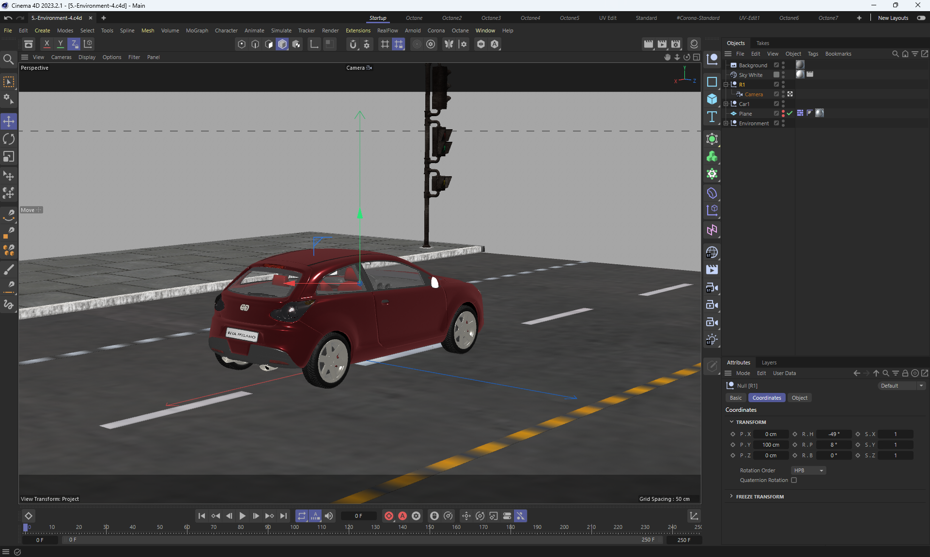The image size is (930, 557).
Task: Toggle New Layouts switch
Action: pyautogui.click(x=921, y=18)
